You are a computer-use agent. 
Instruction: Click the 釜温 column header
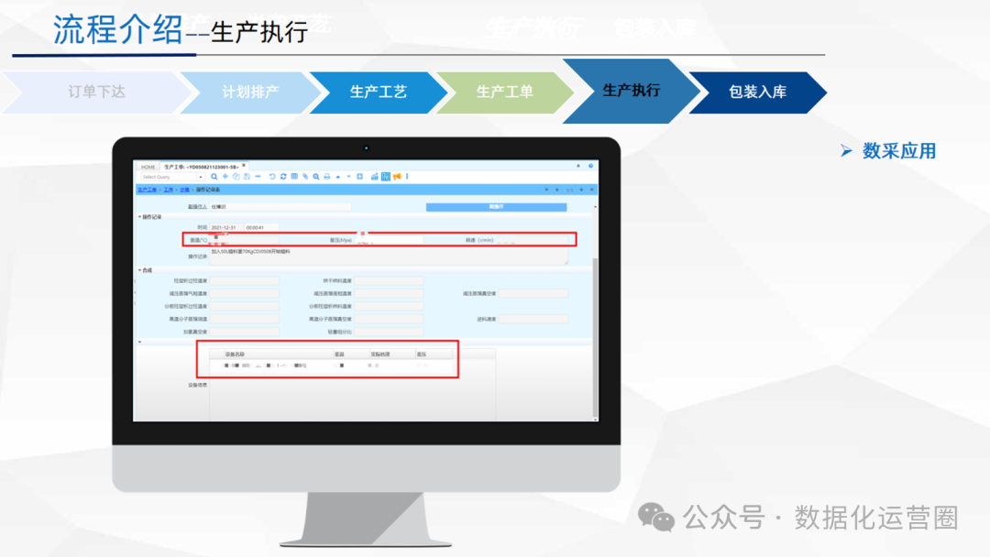[x=350, y=354]
